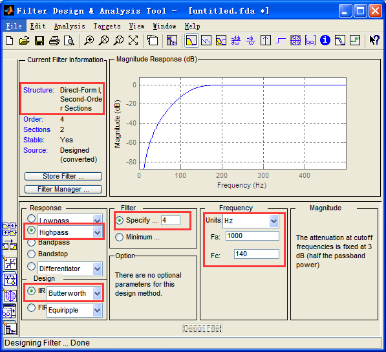Select the Highpass response radio button
The height and width of the screenshot is (352, 386).
pyautogui.click(x=31, y=230)
